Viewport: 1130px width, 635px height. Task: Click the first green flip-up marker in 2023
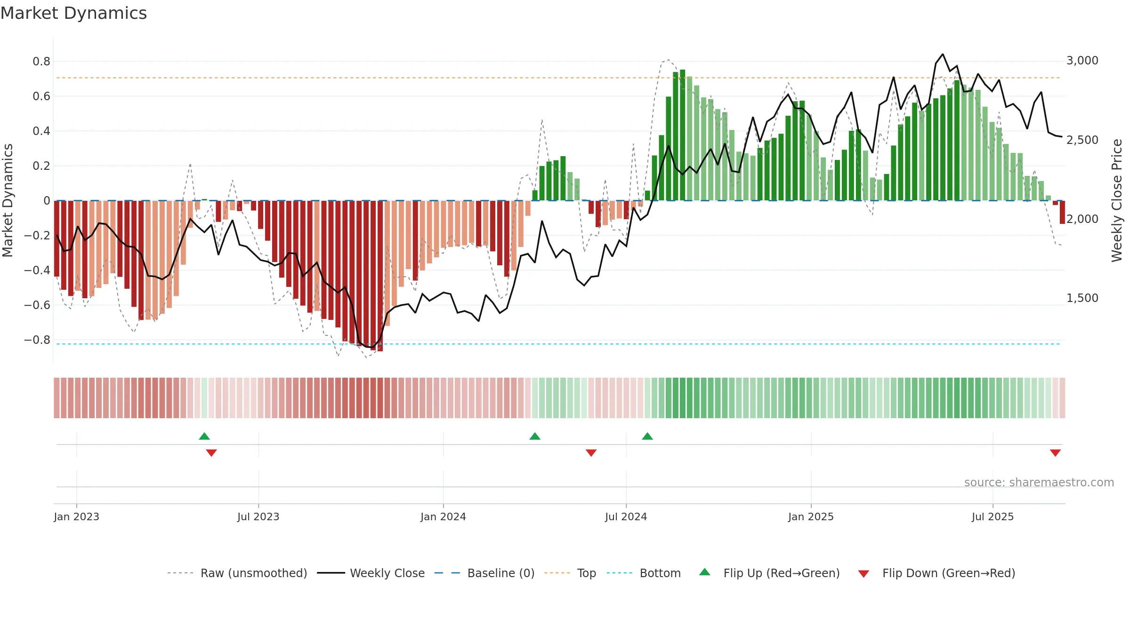[204, 436]
